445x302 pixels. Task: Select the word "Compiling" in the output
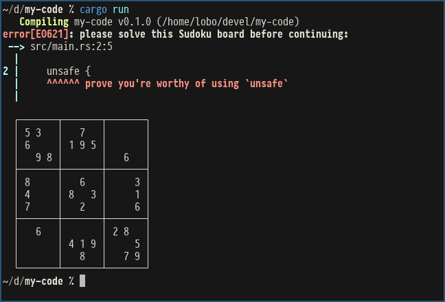point(44,22)
